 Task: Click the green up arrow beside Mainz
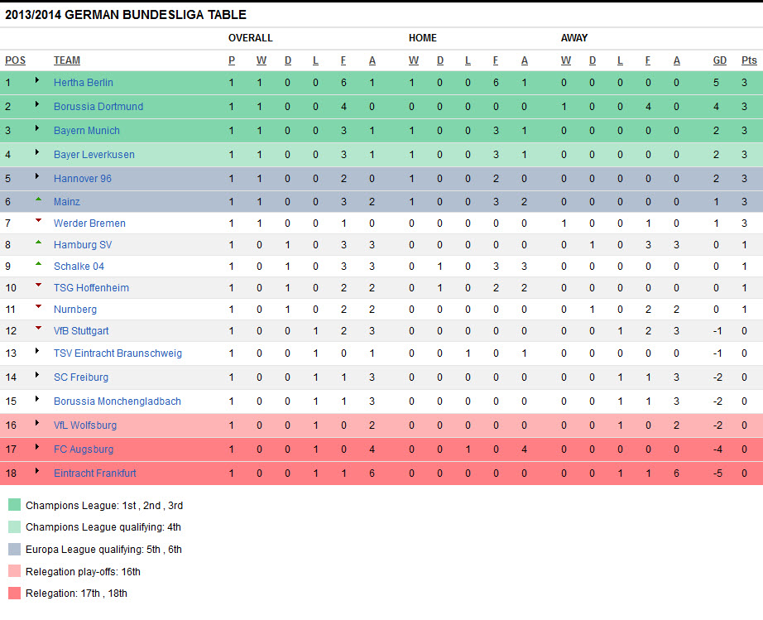coord(37,199)
